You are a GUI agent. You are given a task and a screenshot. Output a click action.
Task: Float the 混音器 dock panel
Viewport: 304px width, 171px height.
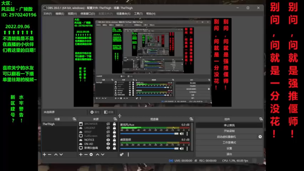pyautogui.click(x=192, y=119)
